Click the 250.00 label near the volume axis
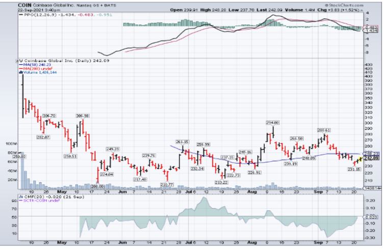Image resolution: width=383 pixels, height=252 pixels. click(20, 157)
